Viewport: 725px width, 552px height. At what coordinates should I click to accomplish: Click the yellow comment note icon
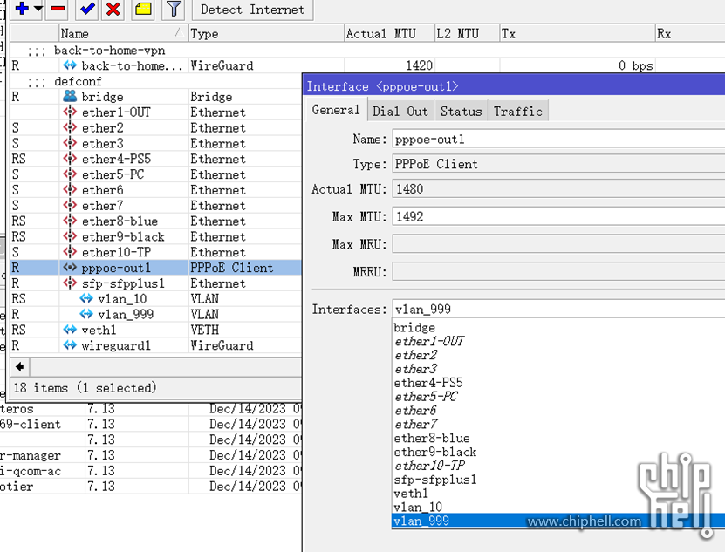[143, 9]
